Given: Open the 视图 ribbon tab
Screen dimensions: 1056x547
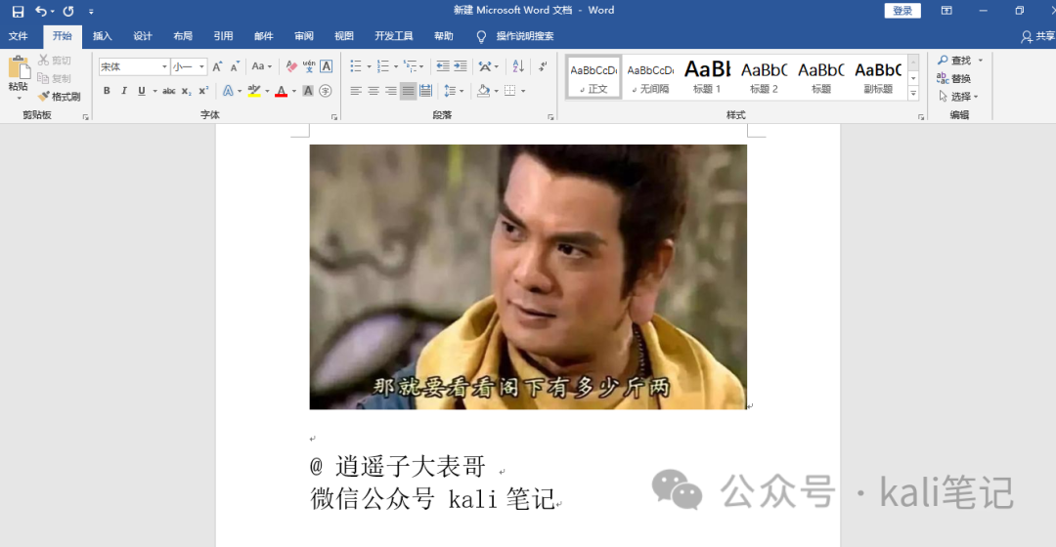Looking at the screenshot, I should click(343, 36).
